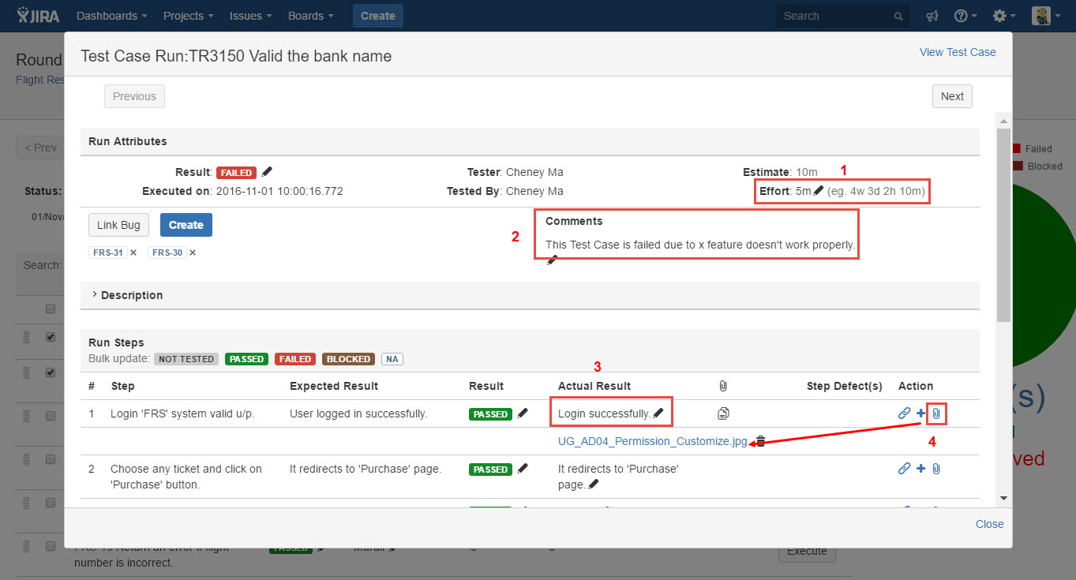Viewport: 1076px width, 580px height.
Task: Open the user avatar profile menu
Action: [1044, 16]
